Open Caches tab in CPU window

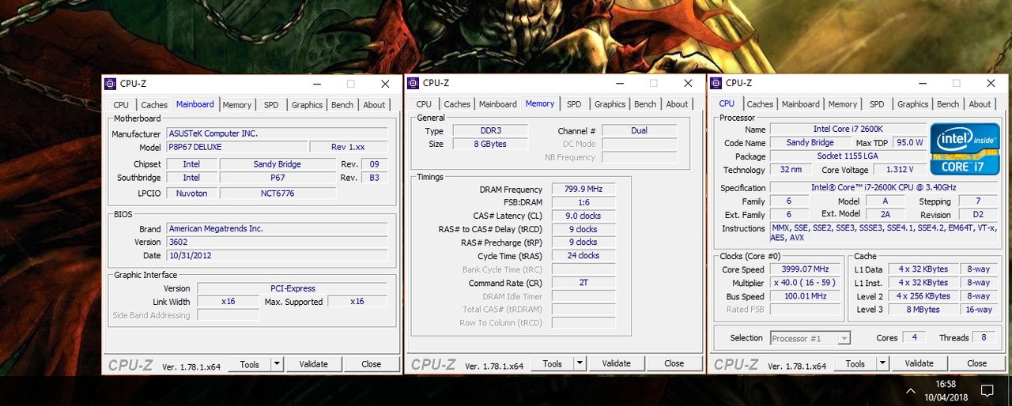click(x=760, y=104)
